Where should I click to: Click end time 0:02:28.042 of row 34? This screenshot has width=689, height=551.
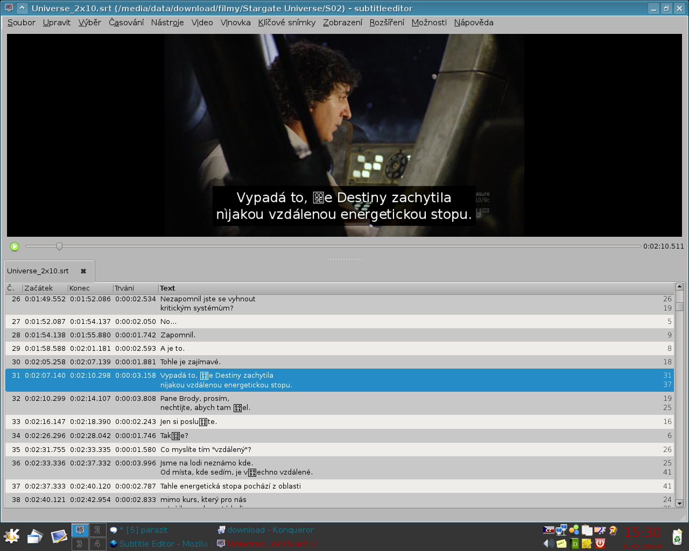click(x=90, y=436)
